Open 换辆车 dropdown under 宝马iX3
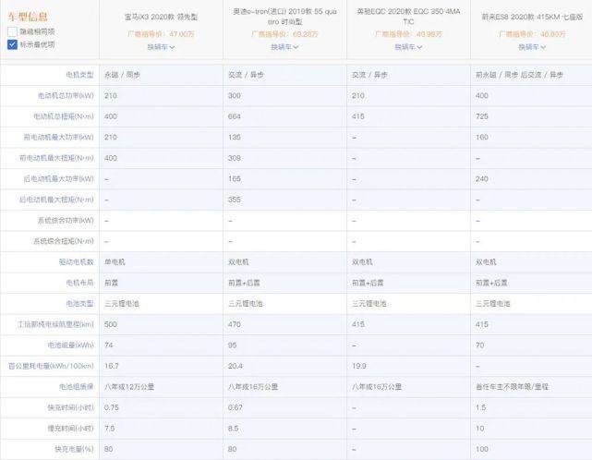592x460 pixels. point(161,47)
